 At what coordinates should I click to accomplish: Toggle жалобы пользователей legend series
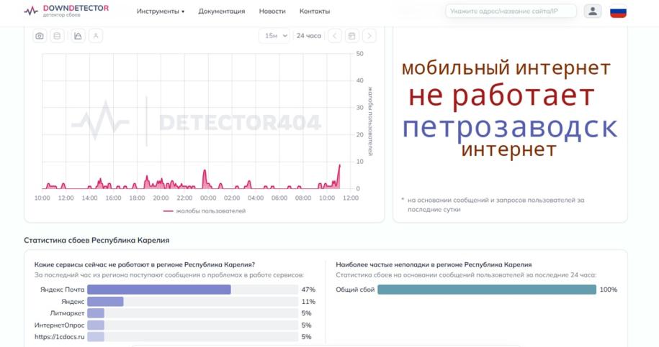pos(205,210)
